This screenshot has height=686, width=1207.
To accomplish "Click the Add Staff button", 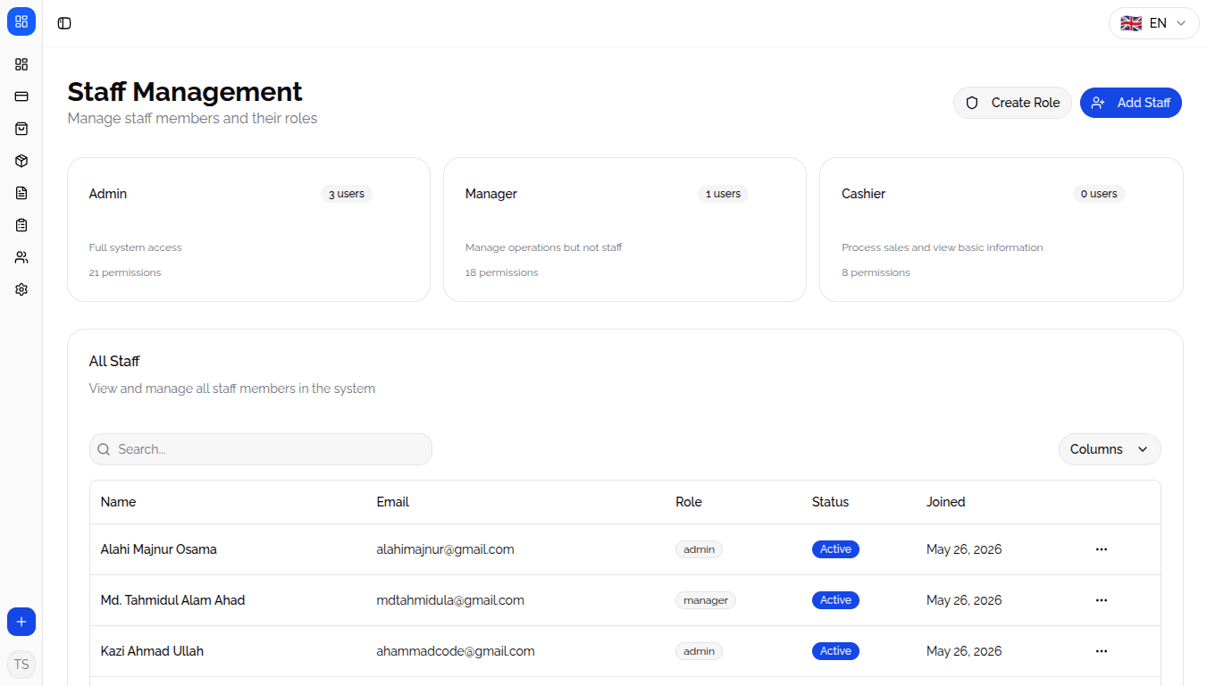I will coord(1131,103).
